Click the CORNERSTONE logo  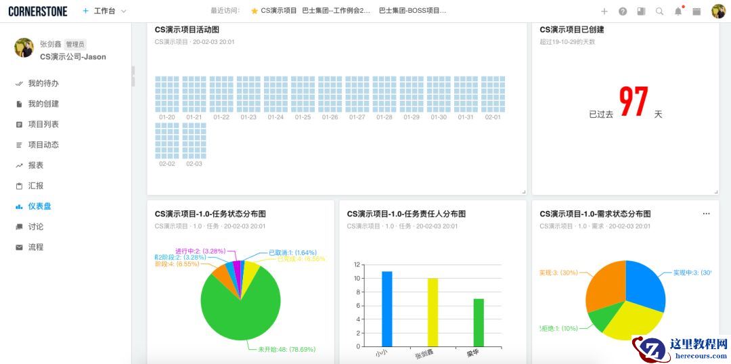[38, 12]
